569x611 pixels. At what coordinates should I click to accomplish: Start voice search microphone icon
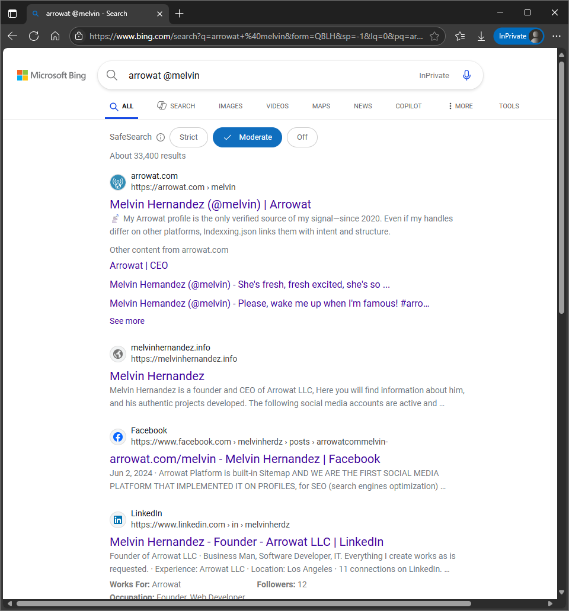click(x=466, y=75)
